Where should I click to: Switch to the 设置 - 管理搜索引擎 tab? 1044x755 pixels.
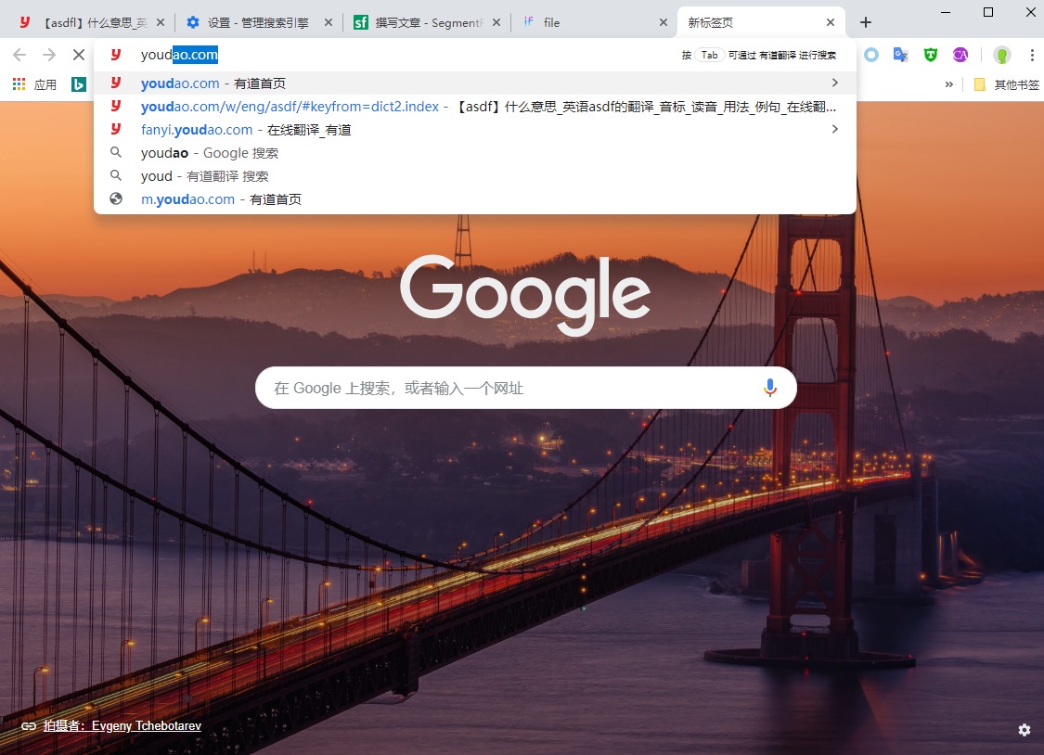[257, 22]
